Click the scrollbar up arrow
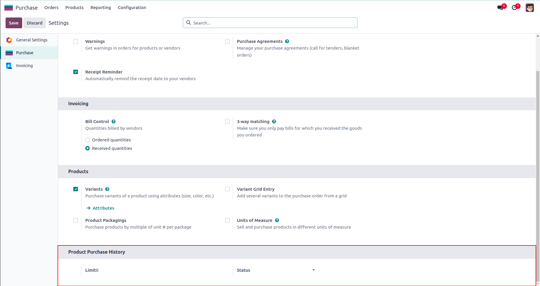 point(538,36)
